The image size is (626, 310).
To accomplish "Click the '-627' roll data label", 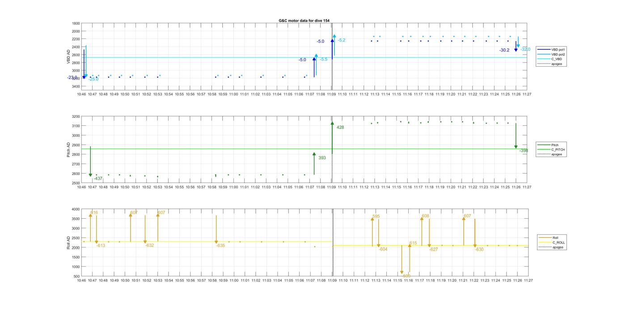I will click(x=433, y=250).
